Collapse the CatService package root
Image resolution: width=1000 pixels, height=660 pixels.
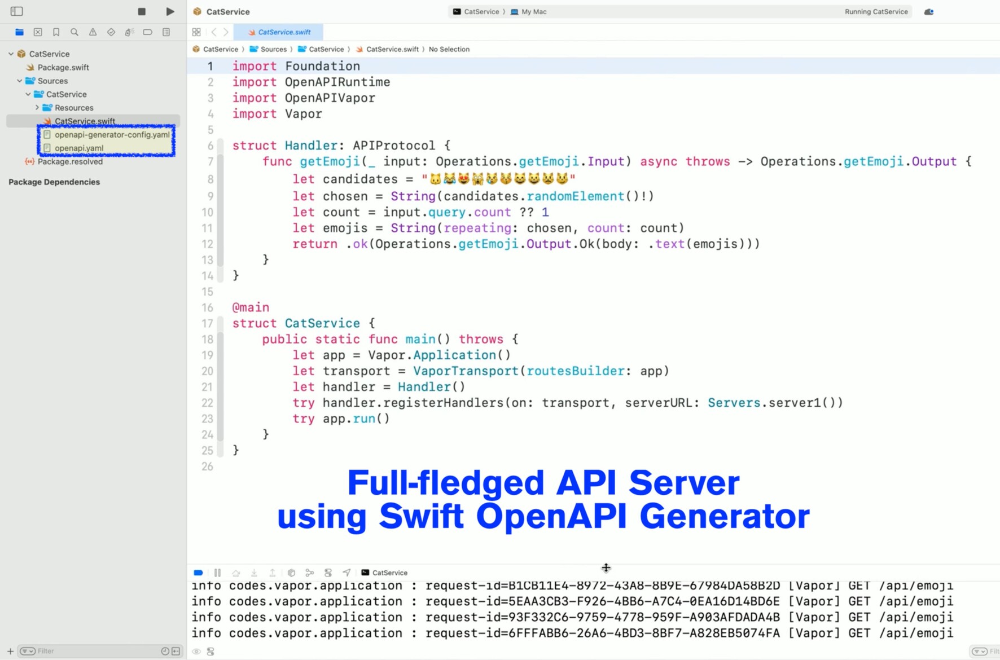tap(11, 54)
